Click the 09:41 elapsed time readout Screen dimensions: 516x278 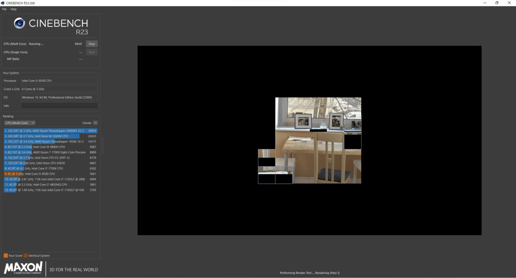[78, 44]
